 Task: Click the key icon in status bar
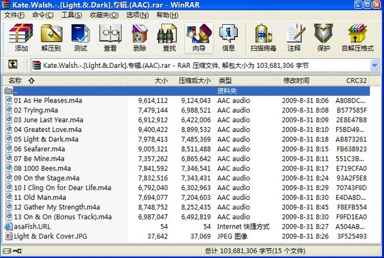tap(18, 251)
